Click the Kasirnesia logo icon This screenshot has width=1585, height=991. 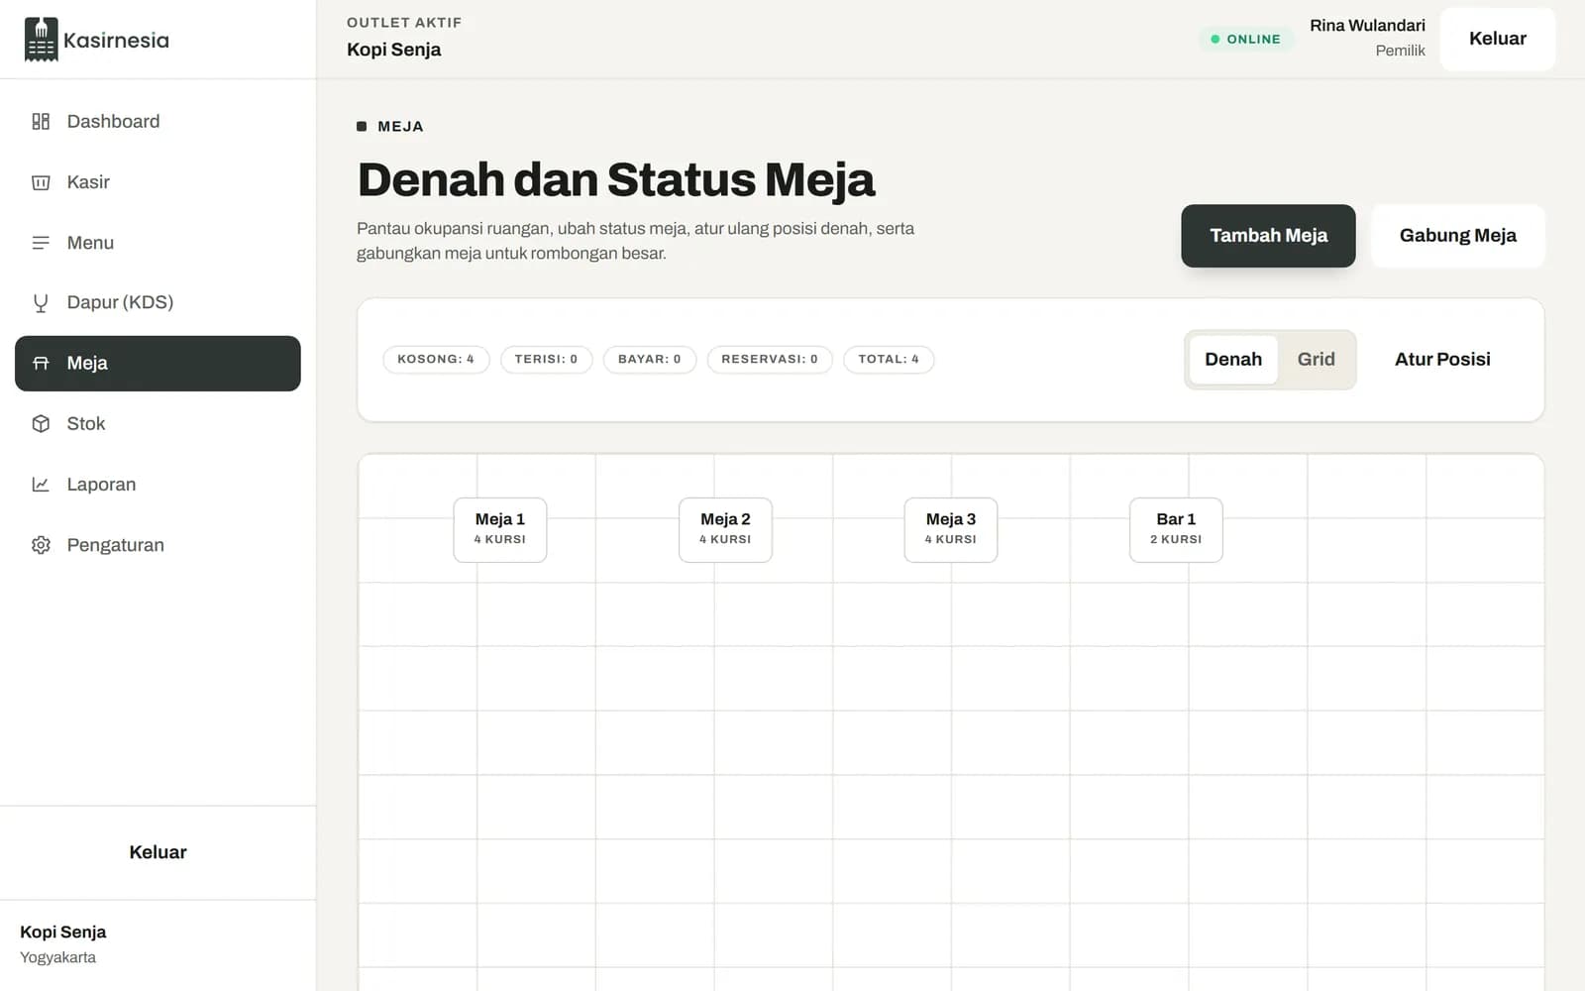[x=41, y=40]
